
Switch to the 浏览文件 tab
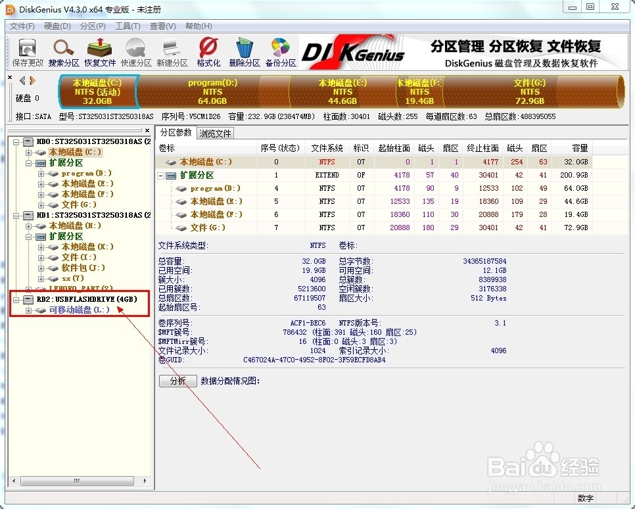pos(216,132)
